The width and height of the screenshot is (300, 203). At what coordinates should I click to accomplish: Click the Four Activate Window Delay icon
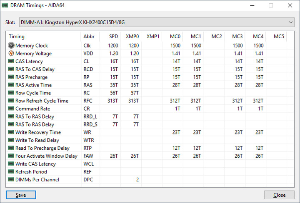[11, 156]
